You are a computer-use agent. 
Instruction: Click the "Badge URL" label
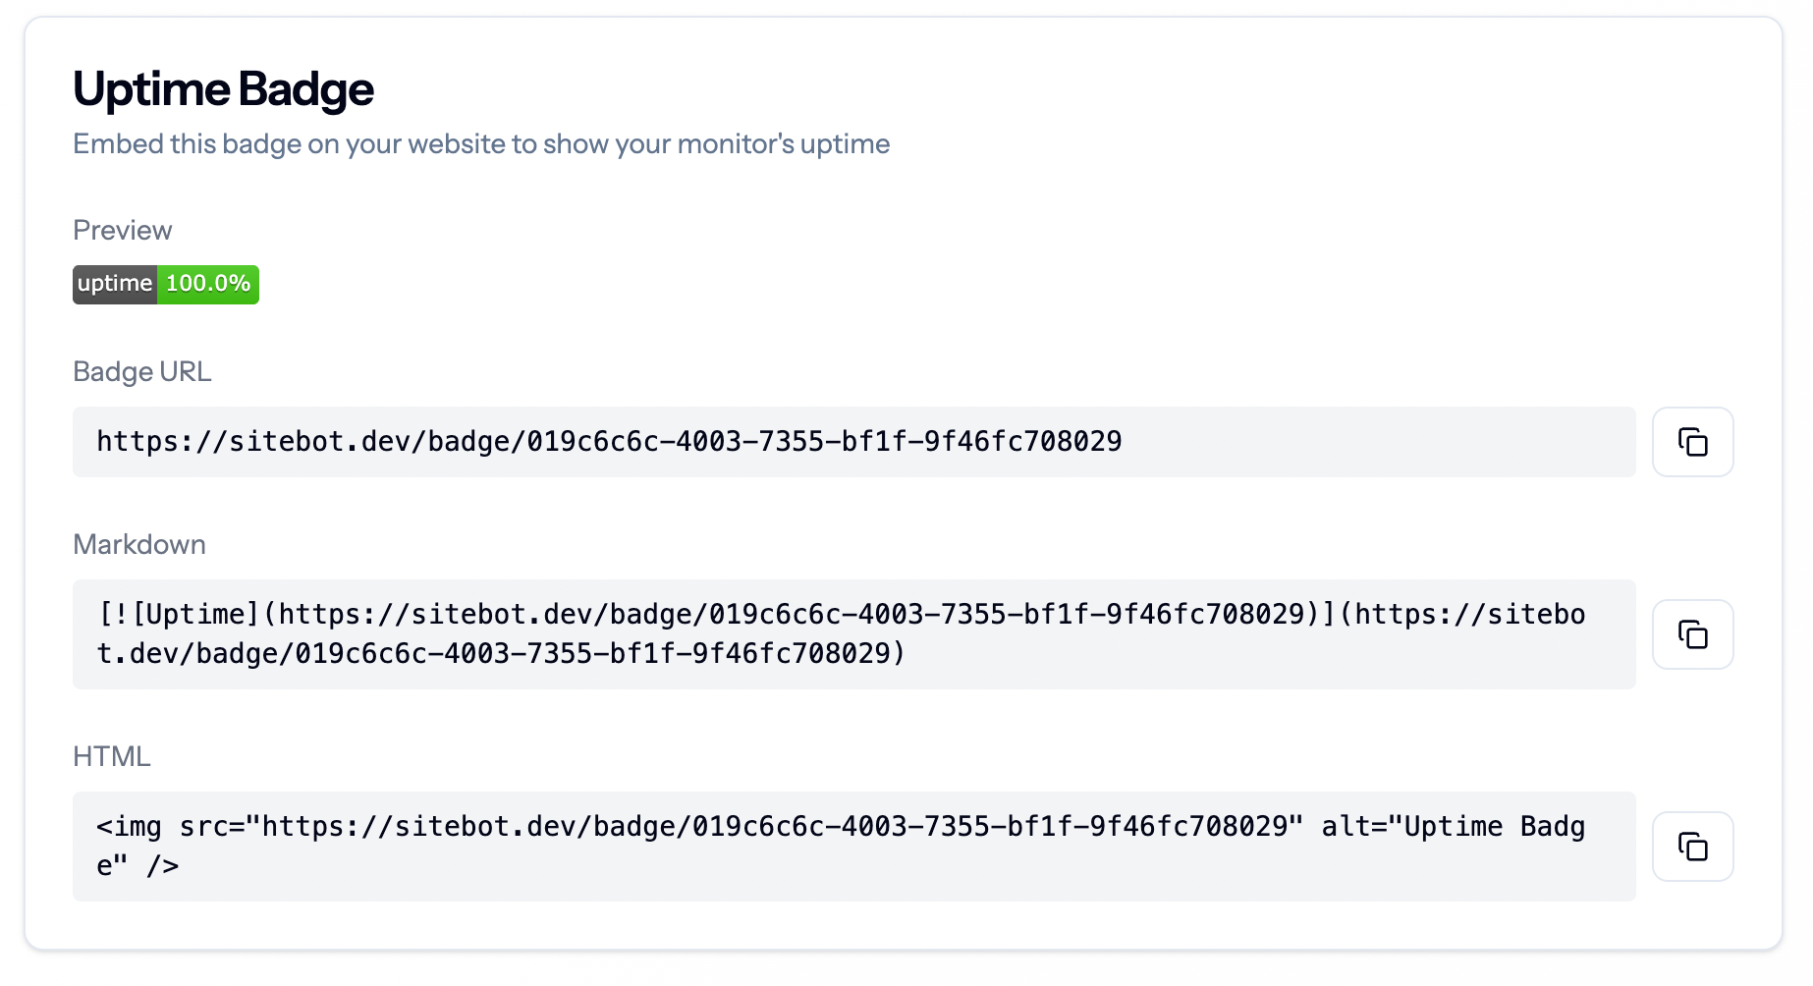(142, 371)
